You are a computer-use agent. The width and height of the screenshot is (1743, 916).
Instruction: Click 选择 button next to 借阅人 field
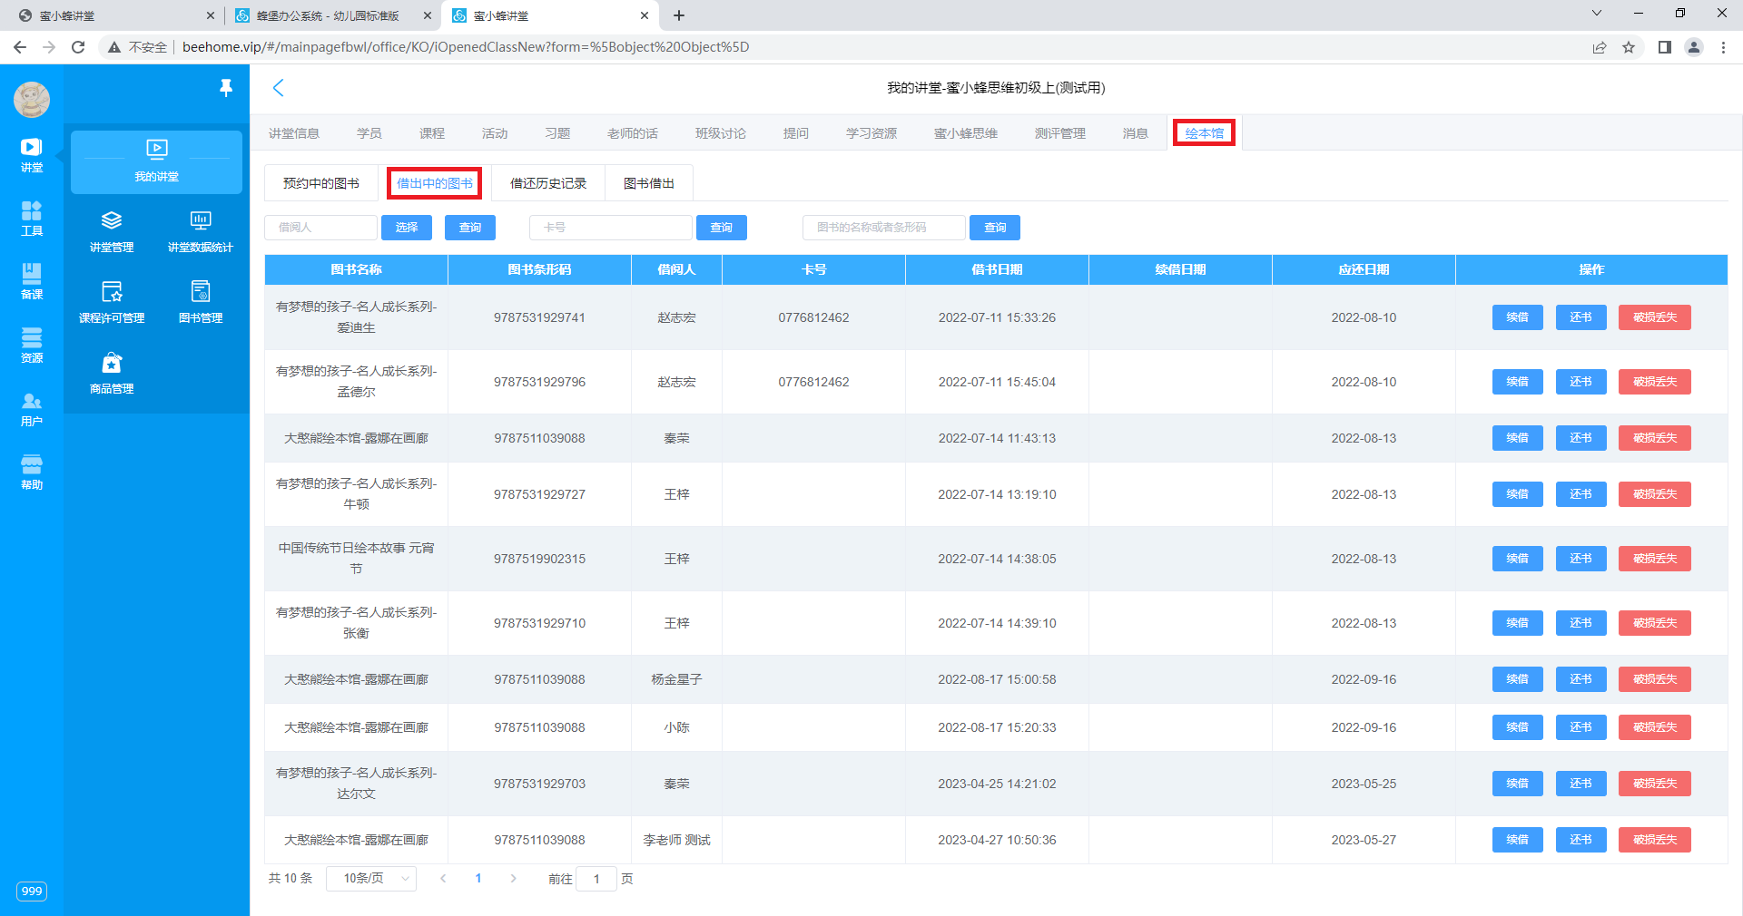407,228
